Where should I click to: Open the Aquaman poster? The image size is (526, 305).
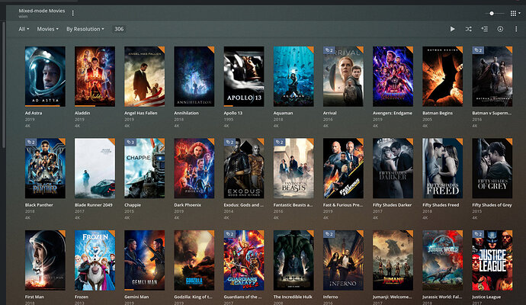click(293, 76)
